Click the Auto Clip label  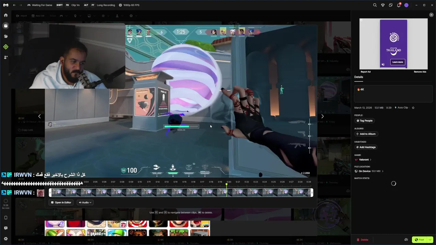401,108
